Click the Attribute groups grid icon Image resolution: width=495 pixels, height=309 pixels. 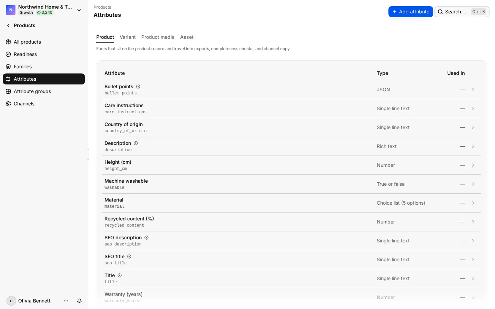point(8,91)
